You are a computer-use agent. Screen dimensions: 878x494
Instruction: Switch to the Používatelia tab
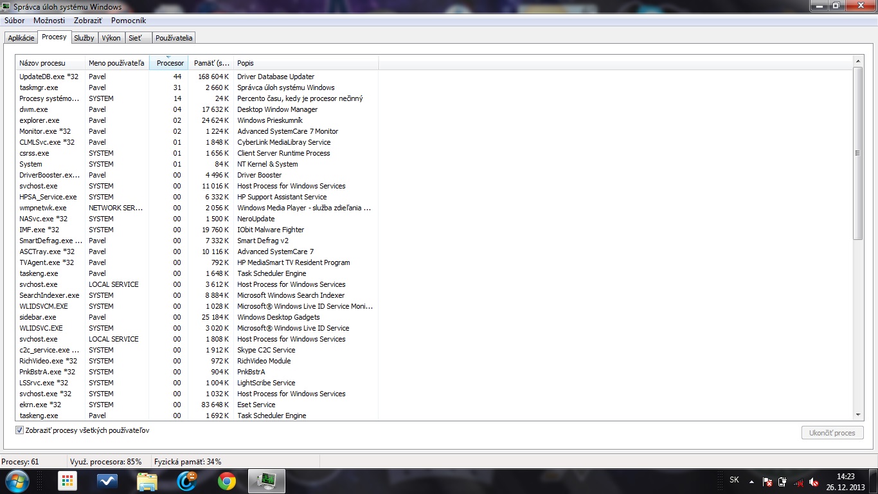click(174, 38)
